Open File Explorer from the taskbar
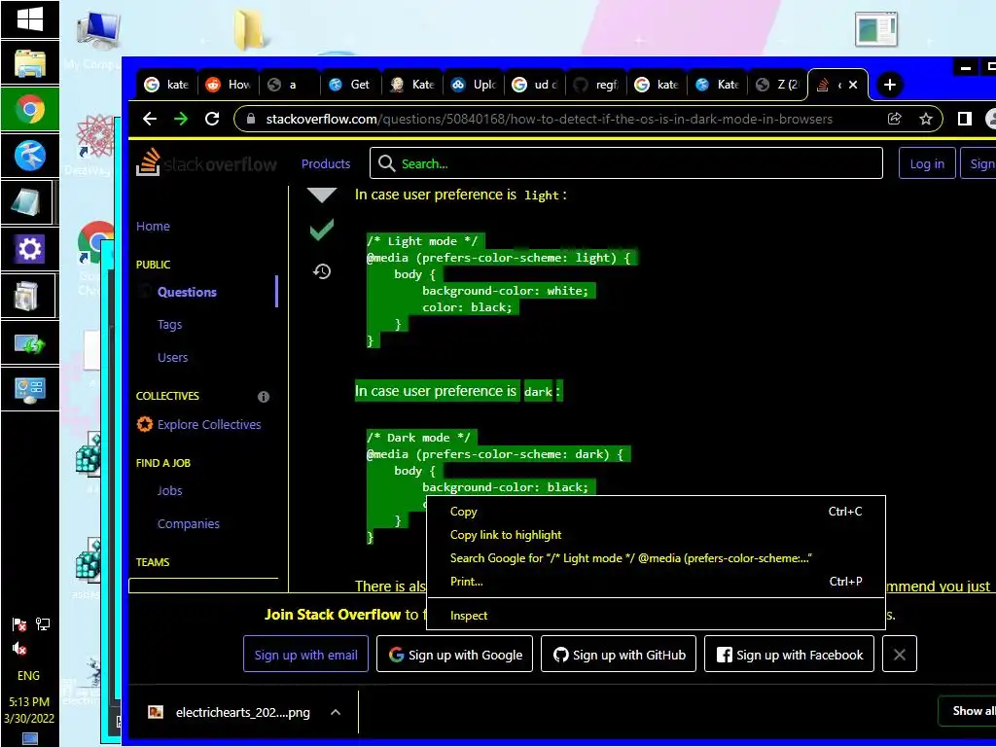 coord(30,63)
